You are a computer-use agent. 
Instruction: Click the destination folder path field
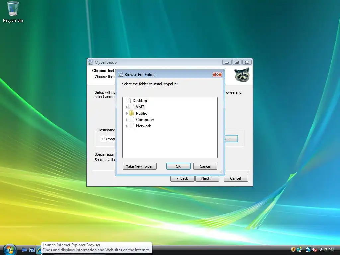click(107, 139)
